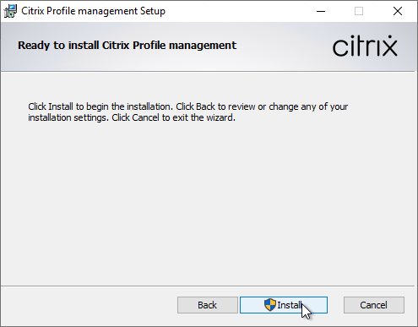Click the "Citrix Profile management Setup" title text
Viewport: 418px width, 327px height.
click(93, 11)
